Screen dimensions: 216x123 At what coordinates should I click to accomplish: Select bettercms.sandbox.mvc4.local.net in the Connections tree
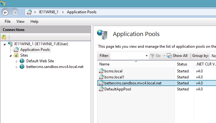click(x=55, y=67)
